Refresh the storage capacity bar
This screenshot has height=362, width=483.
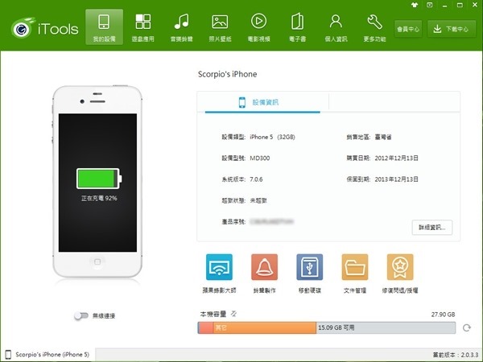pos(467,328)
